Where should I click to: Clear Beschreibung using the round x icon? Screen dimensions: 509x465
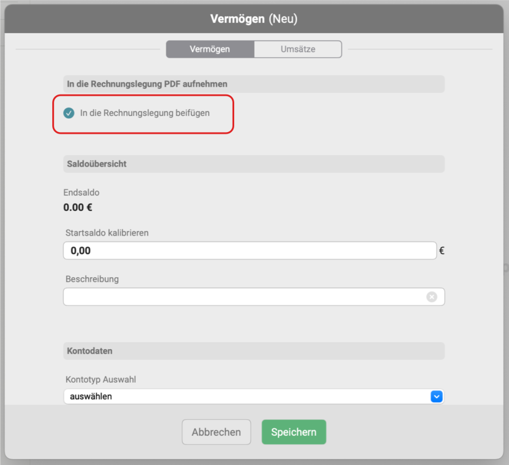pos(431,297)
